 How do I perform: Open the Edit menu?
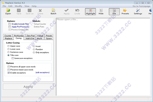10,6
